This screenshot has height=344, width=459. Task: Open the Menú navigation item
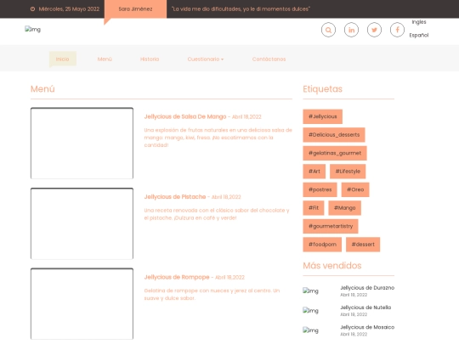coord(105,59)
